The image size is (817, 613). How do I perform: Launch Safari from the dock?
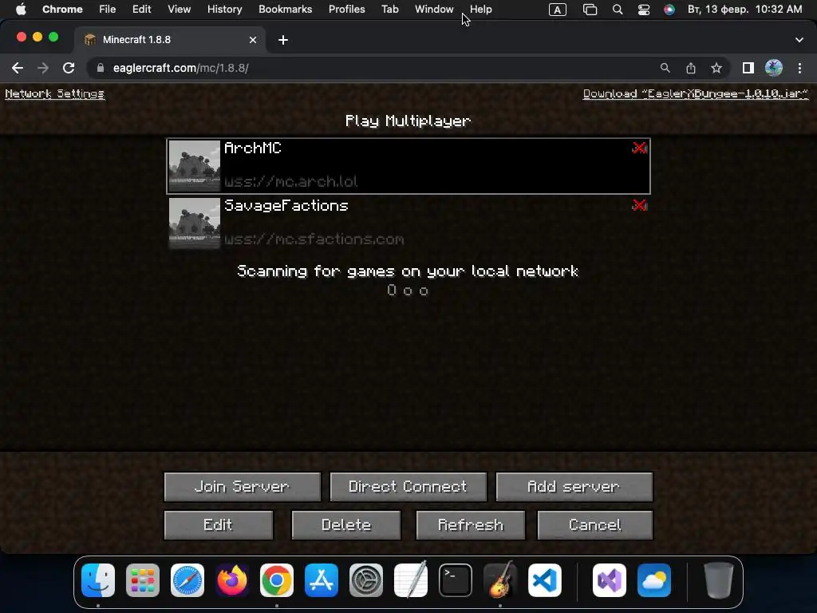[187, 580]
